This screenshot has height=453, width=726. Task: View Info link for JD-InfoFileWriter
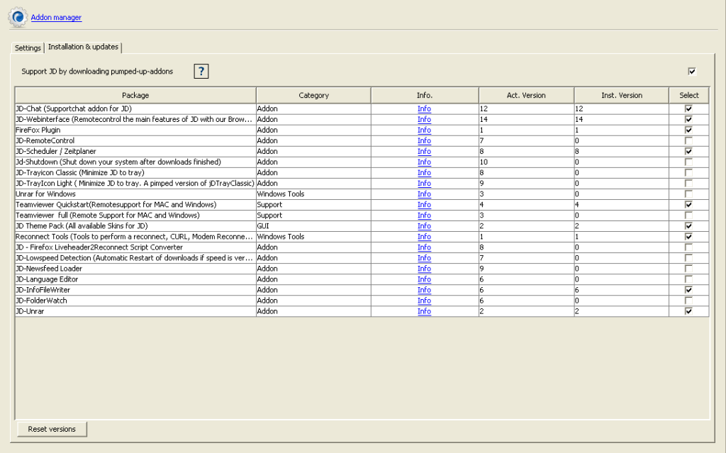424,290
